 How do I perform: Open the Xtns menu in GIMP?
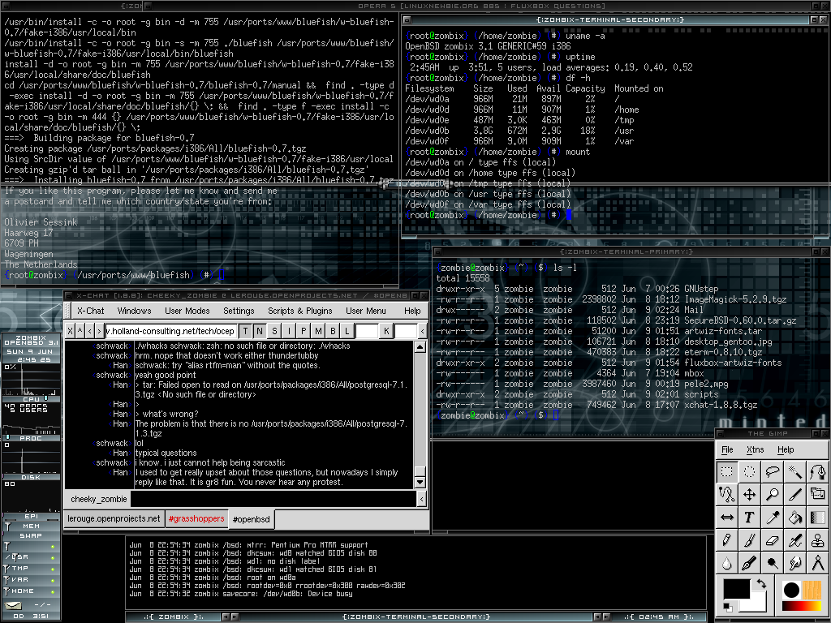tap(755, 449)
